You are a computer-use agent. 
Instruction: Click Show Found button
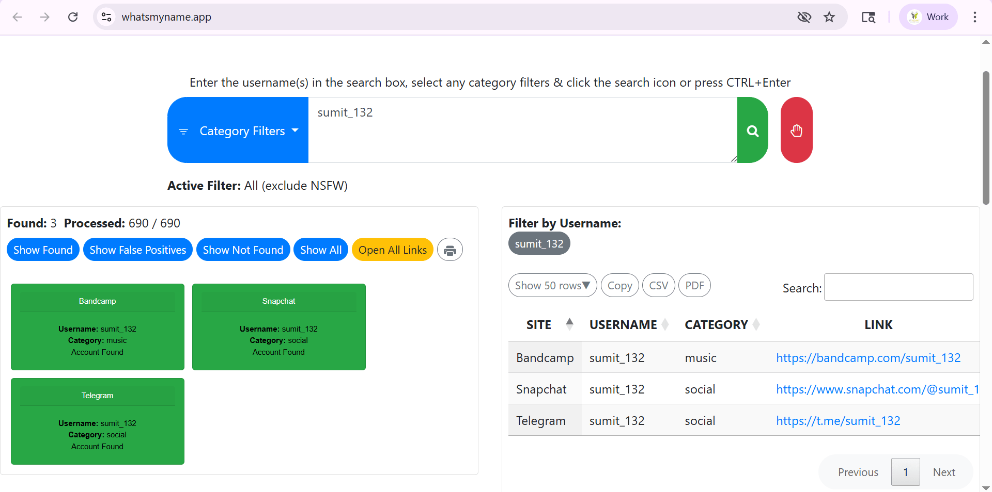(43, 250)
